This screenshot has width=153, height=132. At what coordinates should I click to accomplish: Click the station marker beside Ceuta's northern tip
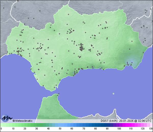(59, 94)
